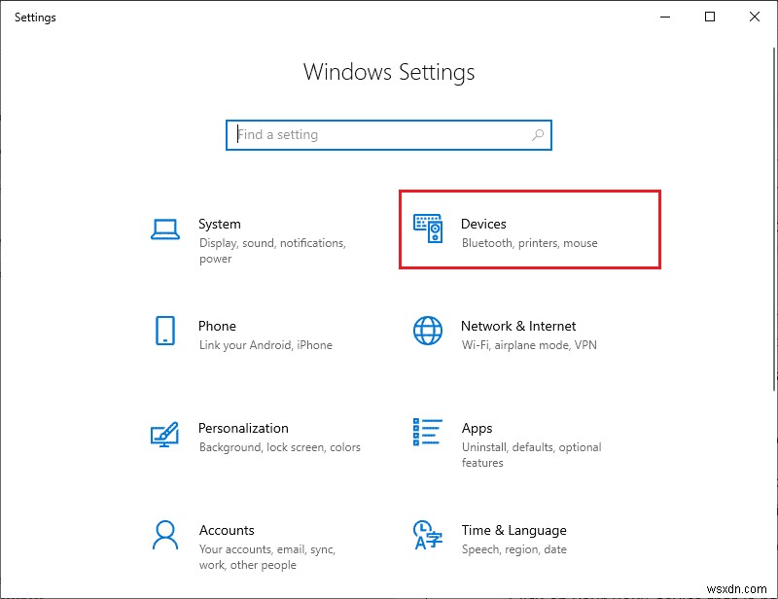
Task: Open Accounts for email and sync settings
Action: (x=227, y=530)
